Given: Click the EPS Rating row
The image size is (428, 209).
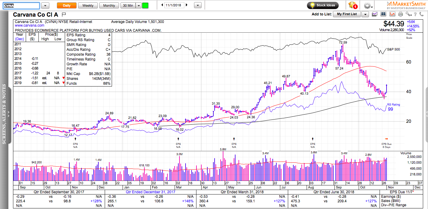Looking at the screenshot, I should point(89,35).
